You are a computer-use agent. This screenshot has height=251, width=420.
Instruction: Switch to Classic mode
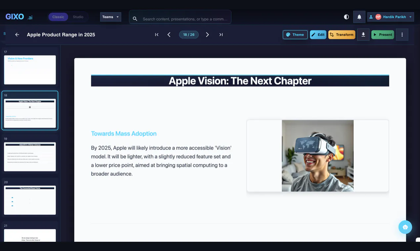pos(58,17)
